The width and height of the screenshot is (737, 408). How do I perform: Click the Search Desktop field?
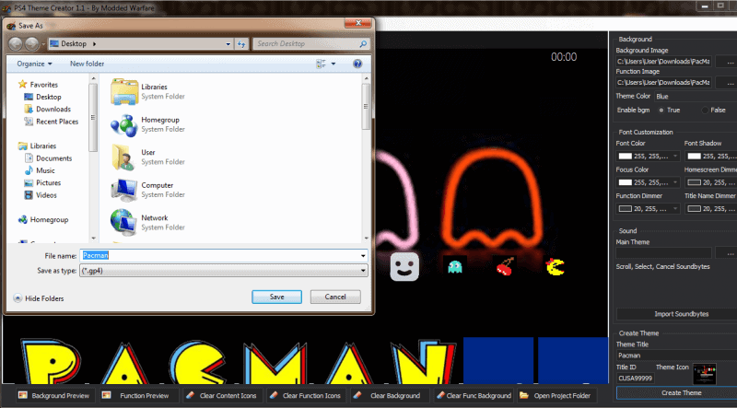pyautogui.click(x=311, y=43)
